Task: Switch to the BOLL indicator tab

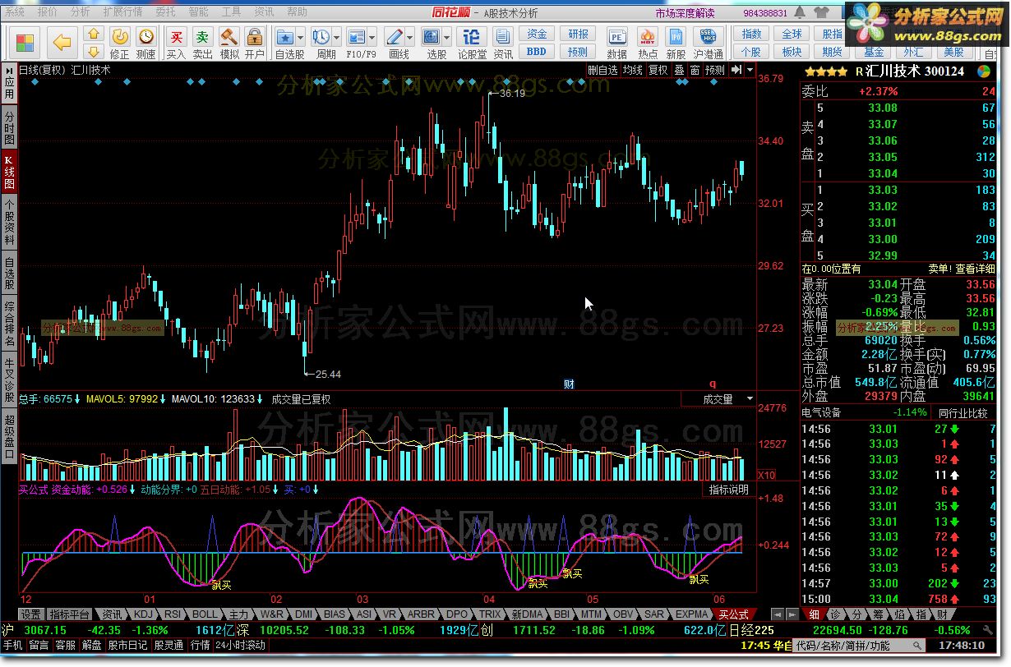Action: point(205,614)
